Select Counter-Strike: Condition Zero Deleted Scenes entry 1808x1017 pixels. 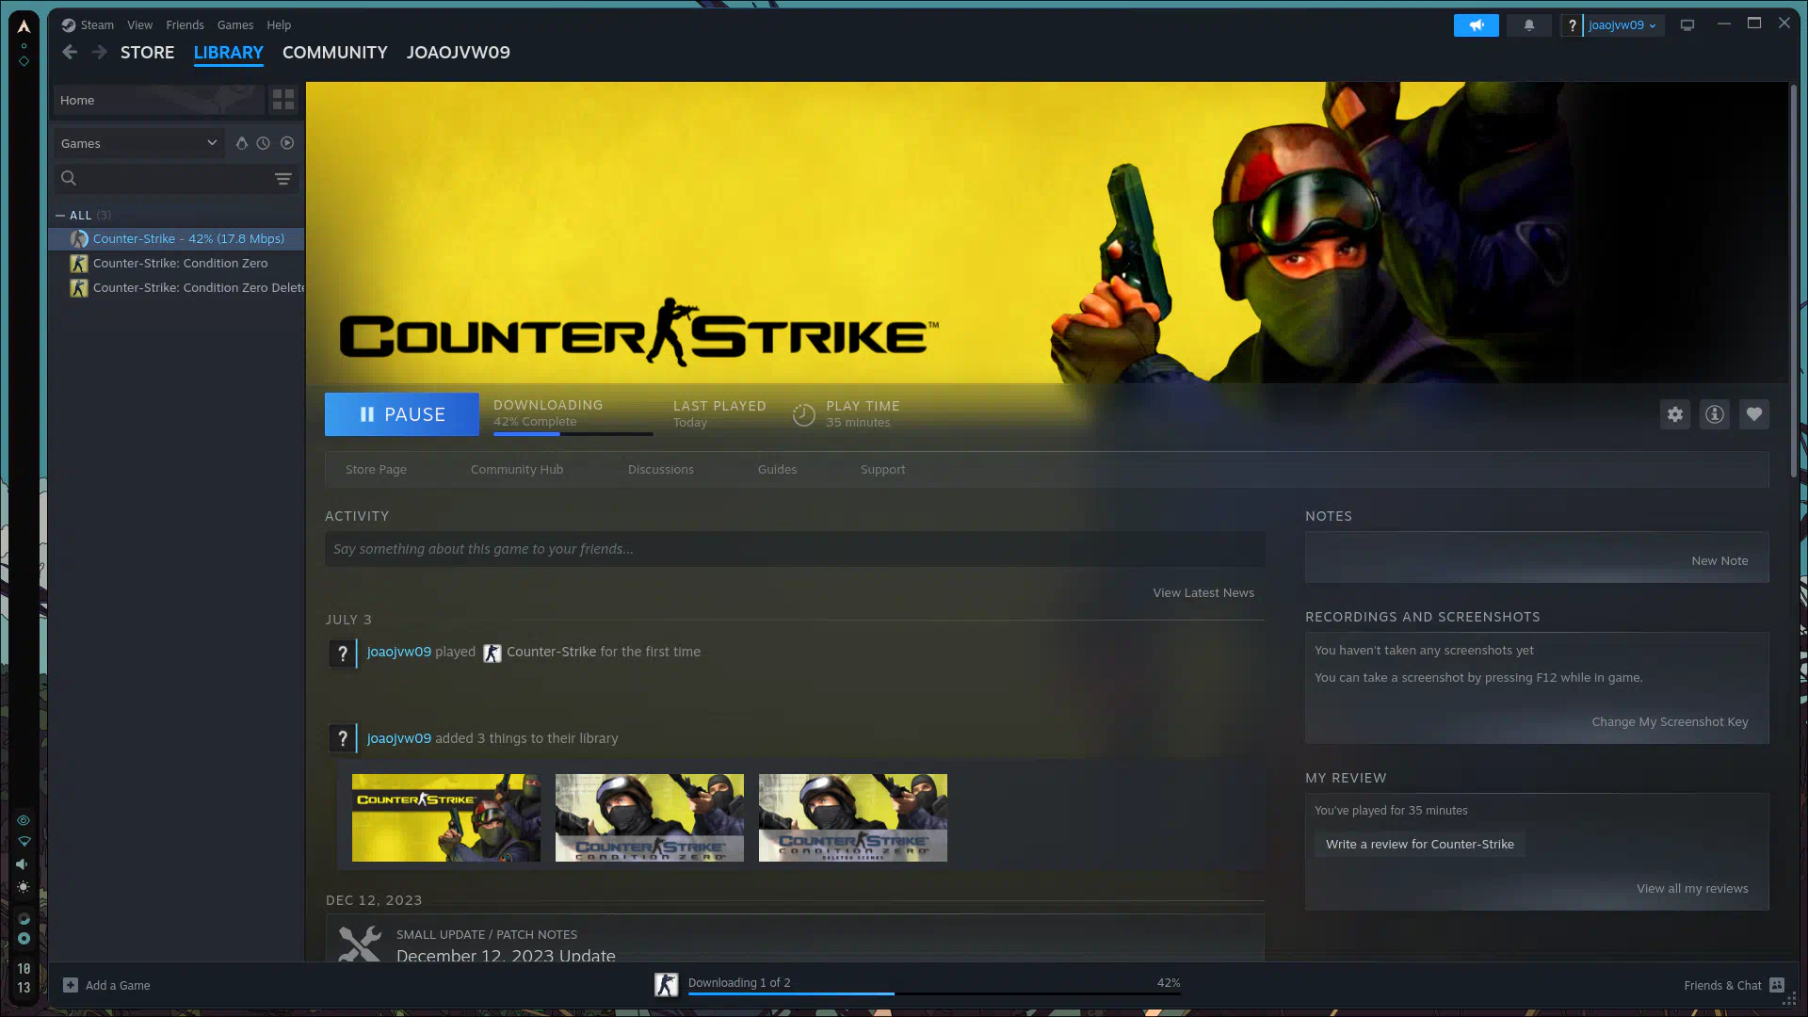[x=177, y=288]
